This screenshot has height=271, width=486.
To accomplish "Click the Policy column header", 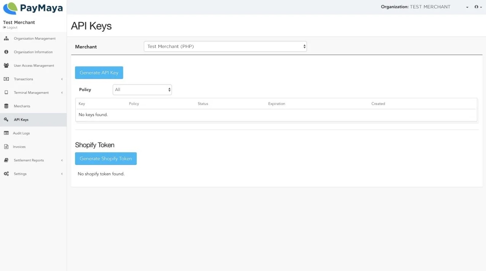I will [x=134, y=104].
